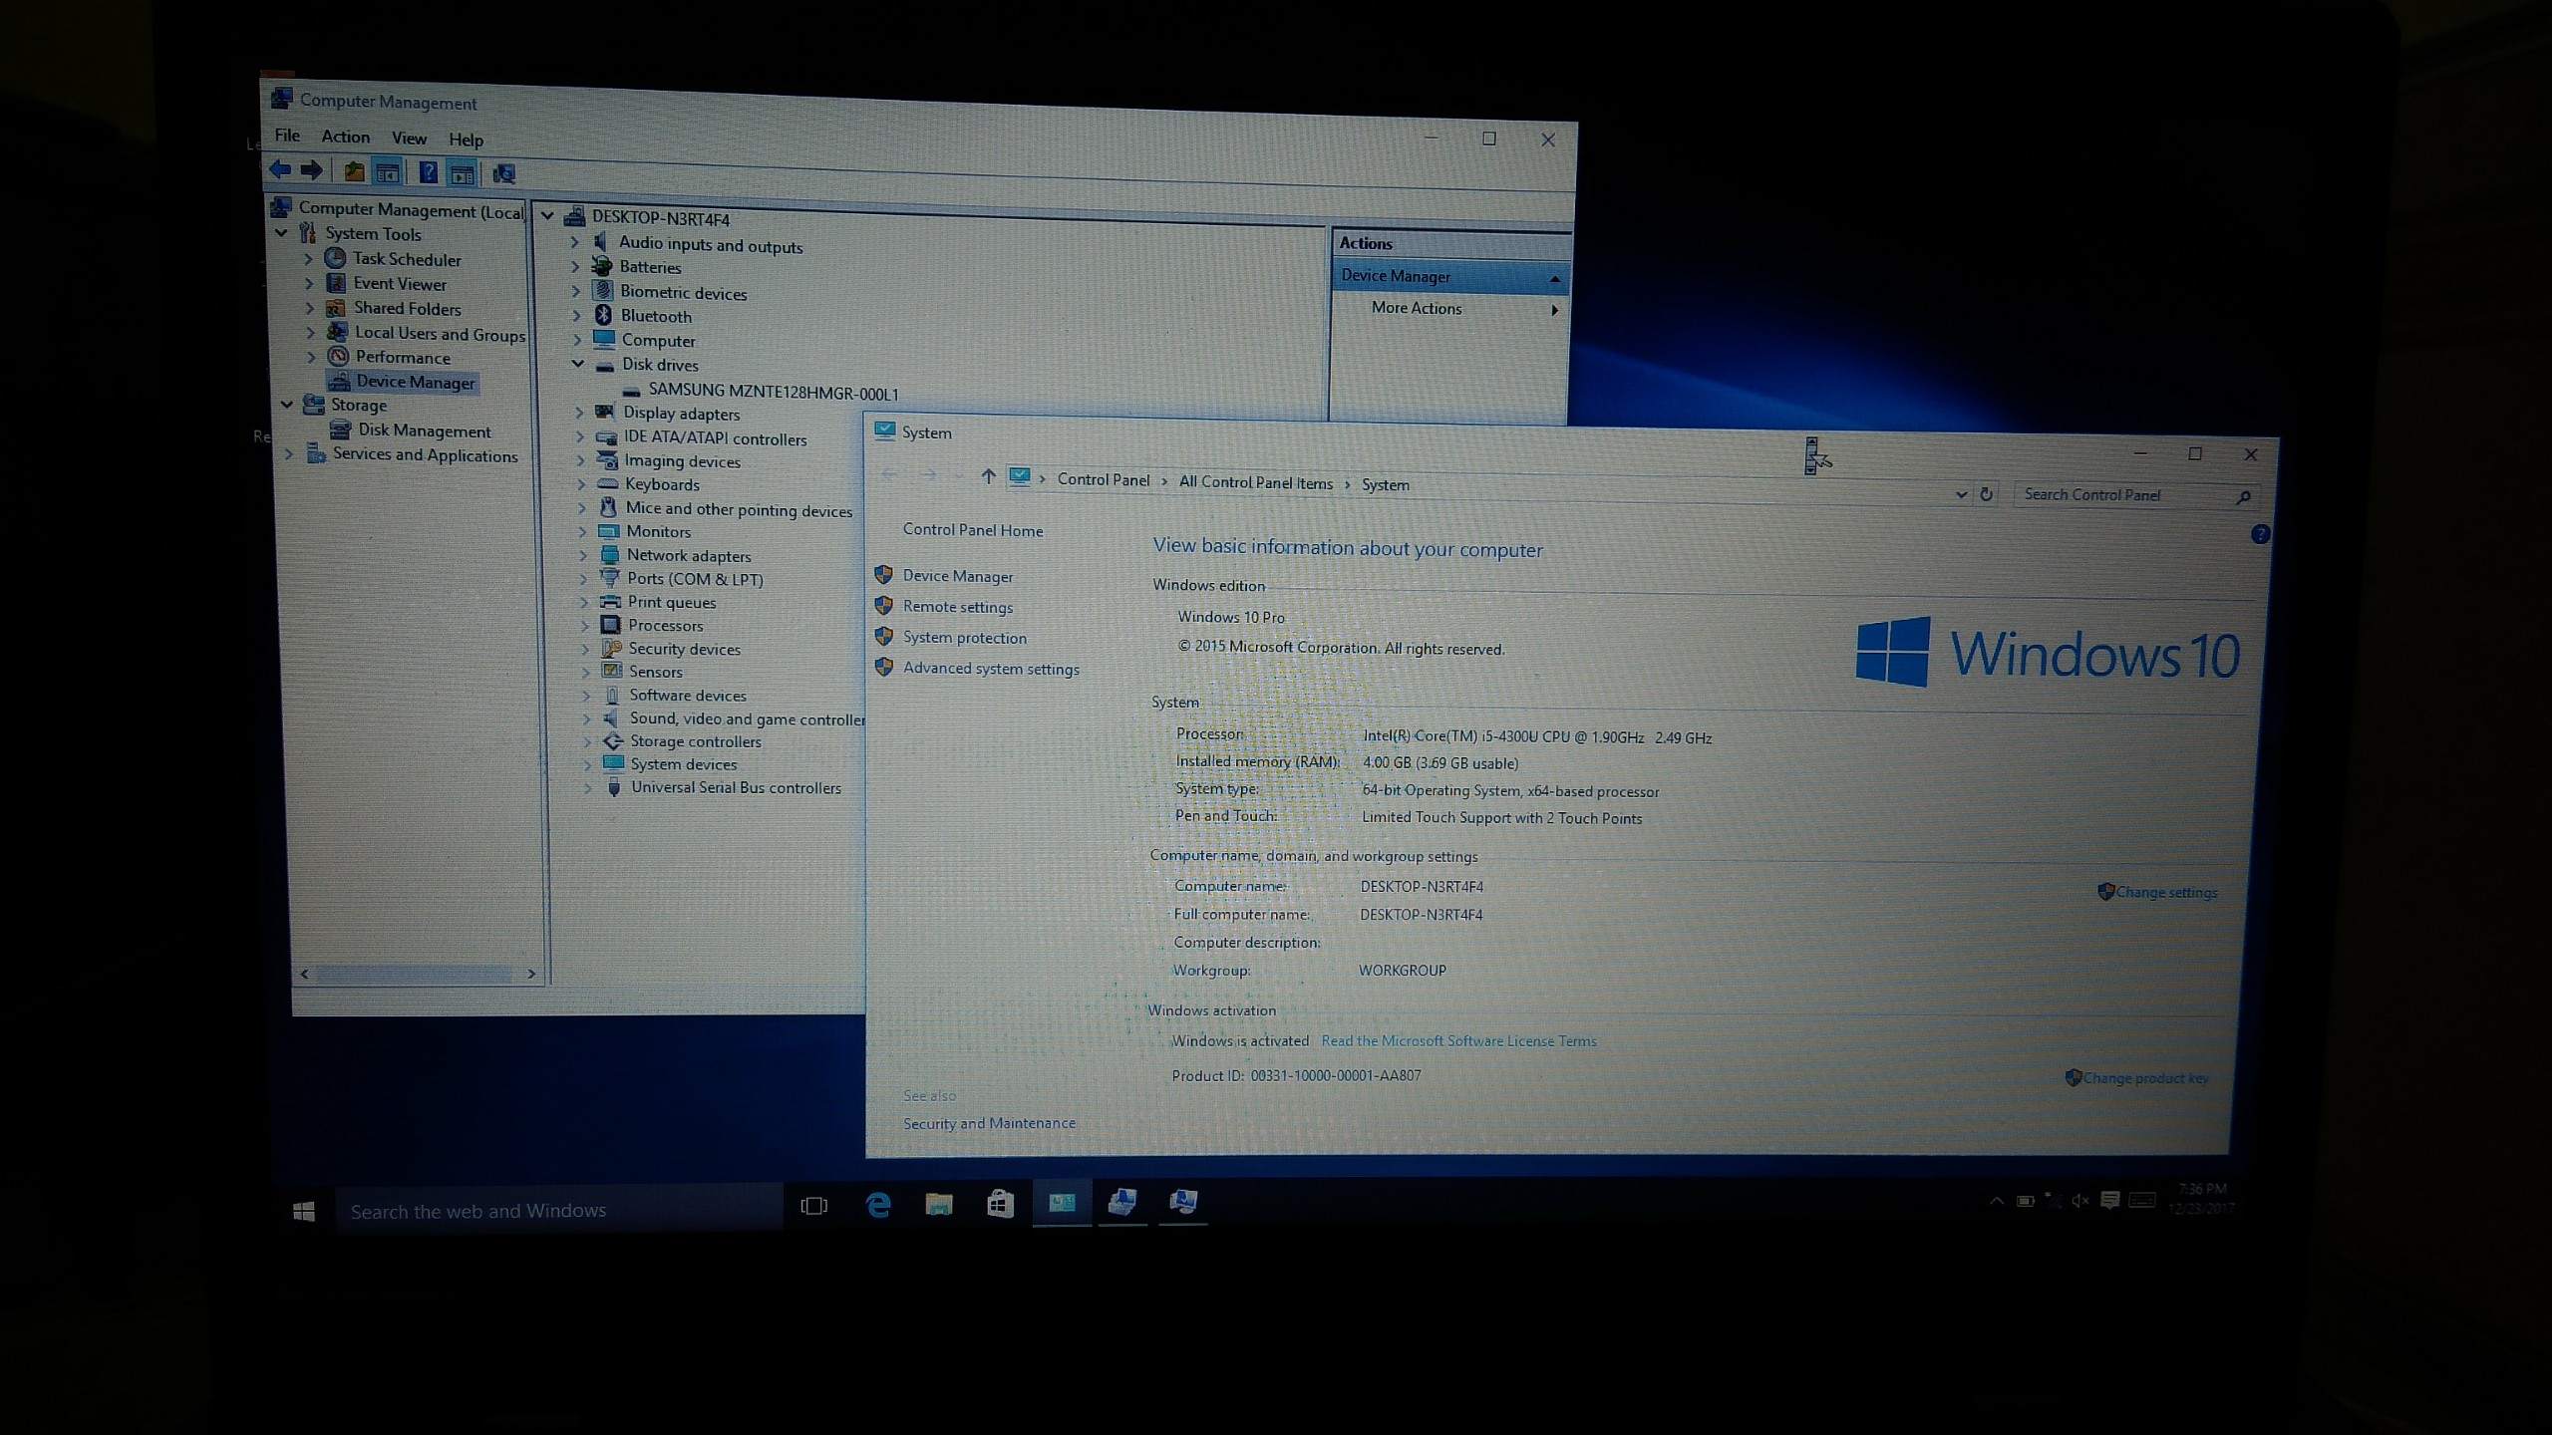Expand the Biometric devices category
This screenshot has height=1435, width=2552.
click(x=576, y=291)
